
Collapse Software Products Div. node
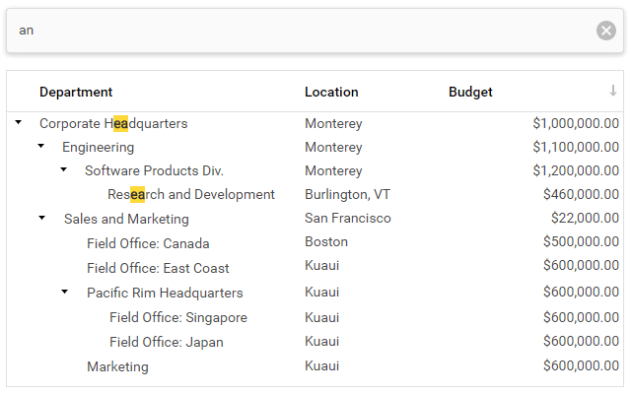pos(63,170)
